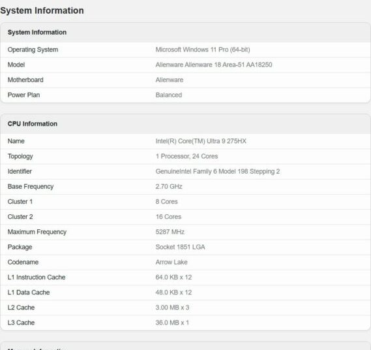Select the '64.0 KB x 12' value
The image size is (371, 350).
point(173,278)
